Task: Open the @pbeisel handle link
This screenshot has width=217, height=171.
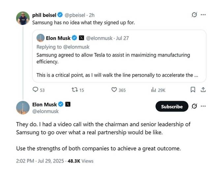Action: (x=75, y=15)
